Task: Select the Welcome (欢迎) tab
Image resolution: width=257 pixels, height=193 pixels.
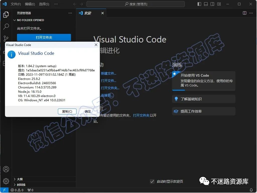Action: (91, 13)
